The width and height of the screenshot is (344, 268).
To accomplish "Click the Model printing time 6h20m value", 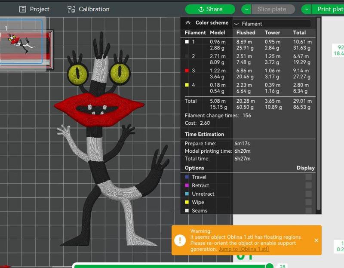I will [x=242, y=151].
